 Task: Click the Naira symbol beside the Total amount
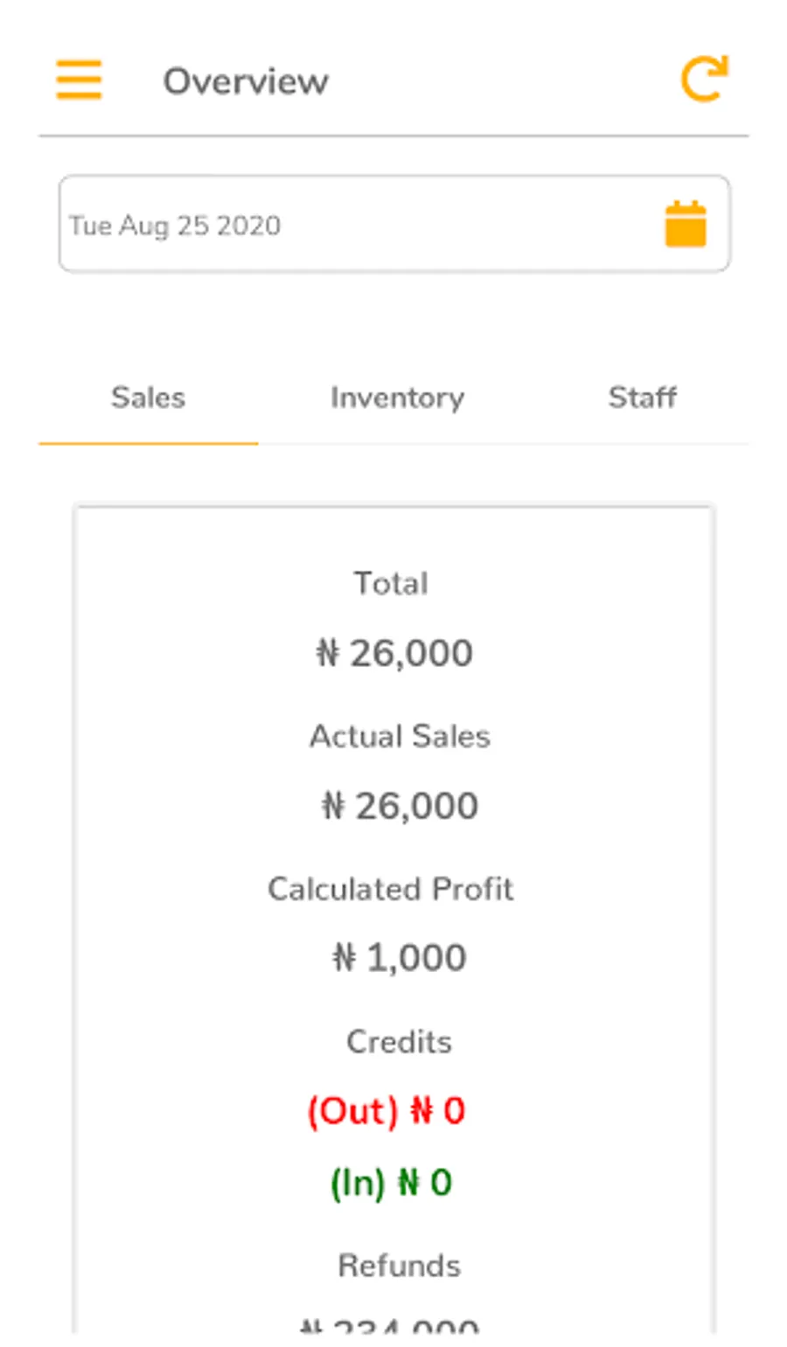point(327,653)
